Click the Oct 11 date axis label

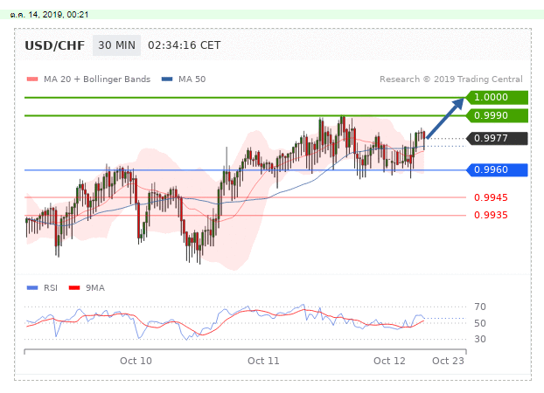[263, 361]
